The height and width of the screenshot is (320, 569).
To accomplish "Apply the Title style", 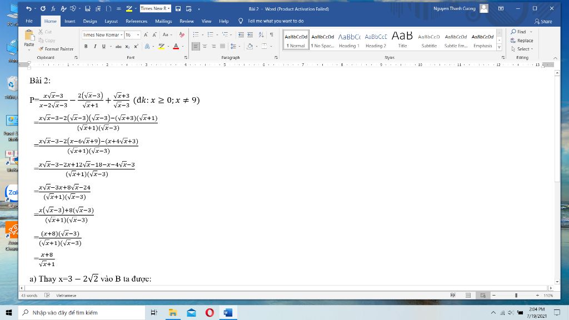I will point(402,40).
